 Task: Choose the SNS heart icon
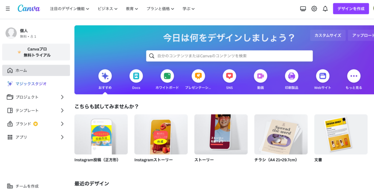pyautogui.click(x=229, y=76)
